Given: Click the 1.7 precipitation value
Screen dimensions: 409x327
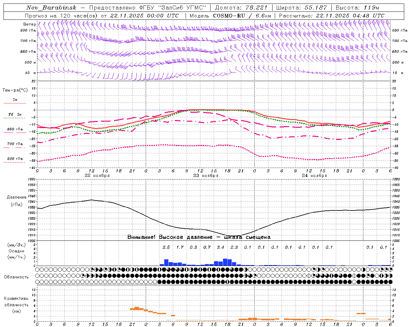Looking at the screenshot, I should (180, 247).
